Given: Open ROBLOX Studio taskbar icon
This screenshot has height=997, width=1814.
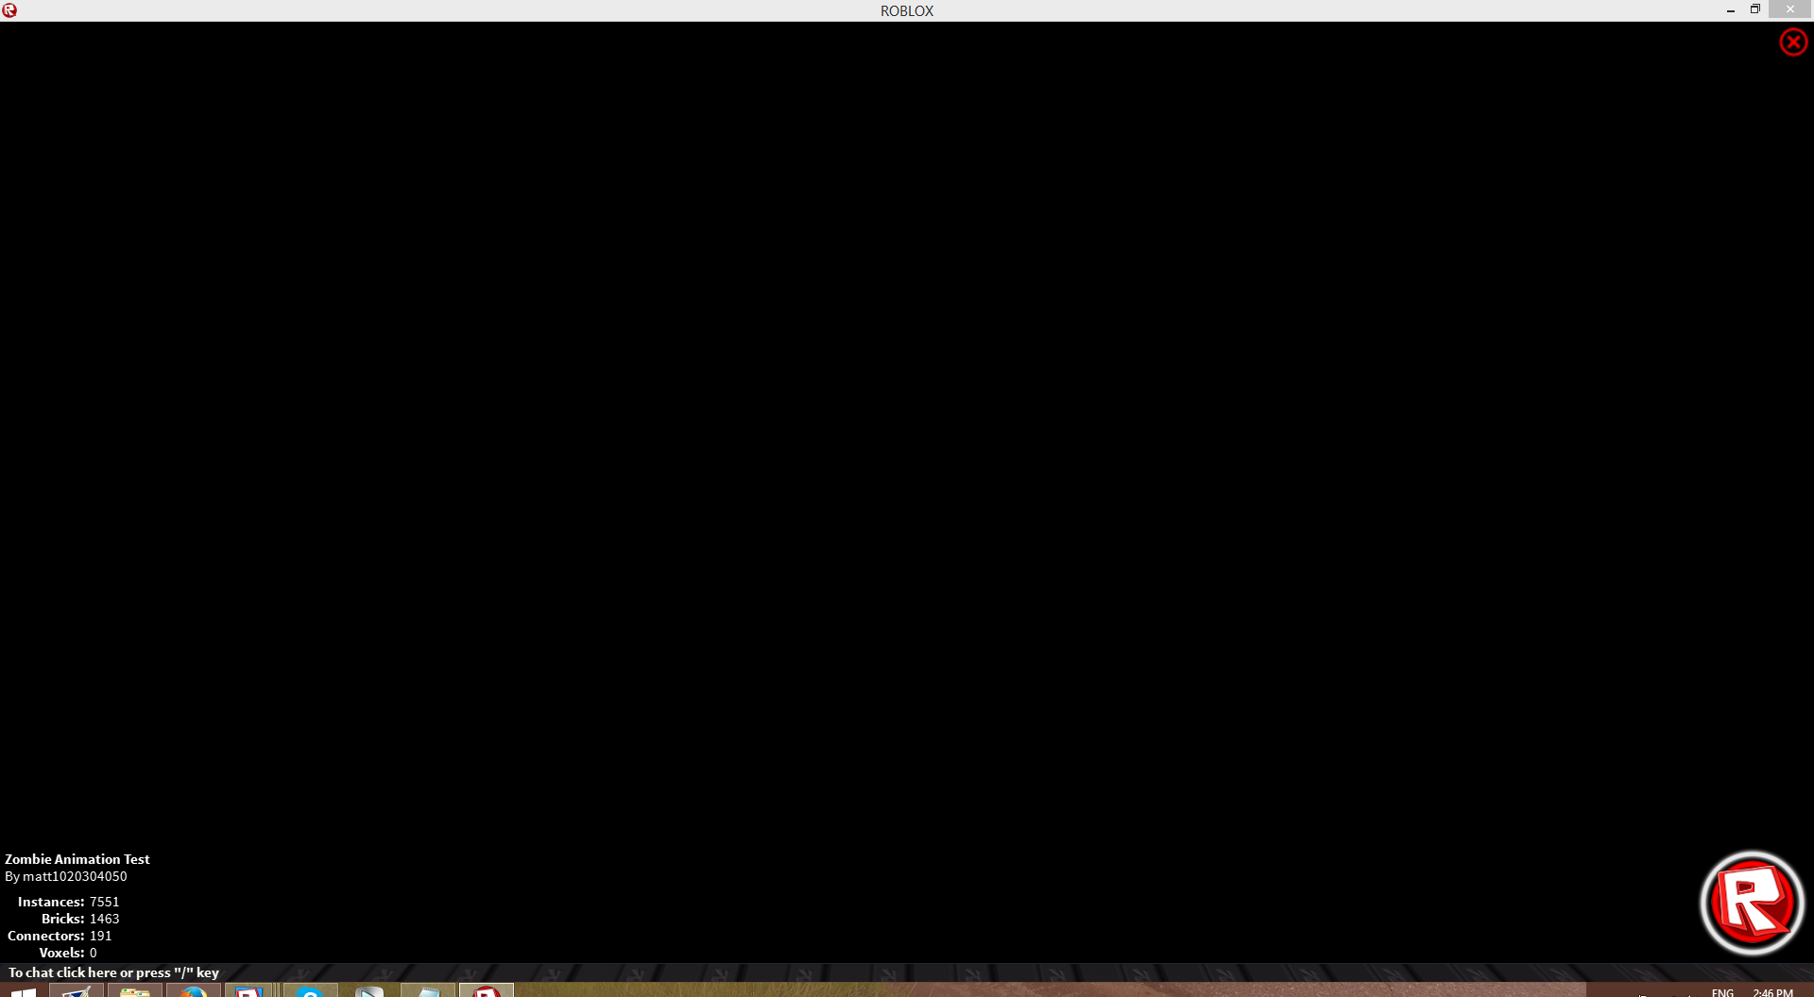Looking at the screenshot, I should pyautogui.click(x=250, y=990).
